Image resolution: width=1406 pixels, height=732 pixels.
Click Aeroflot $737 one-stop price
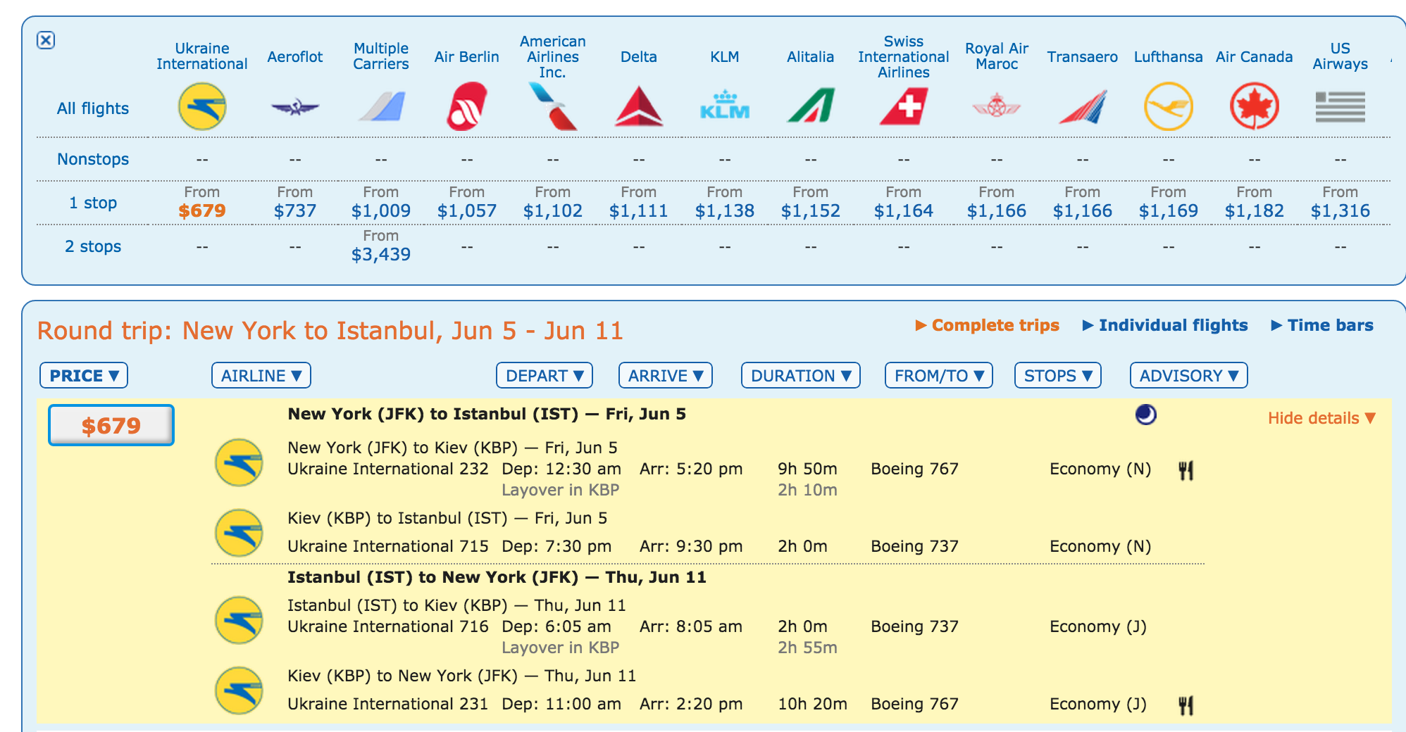point(295,210)
